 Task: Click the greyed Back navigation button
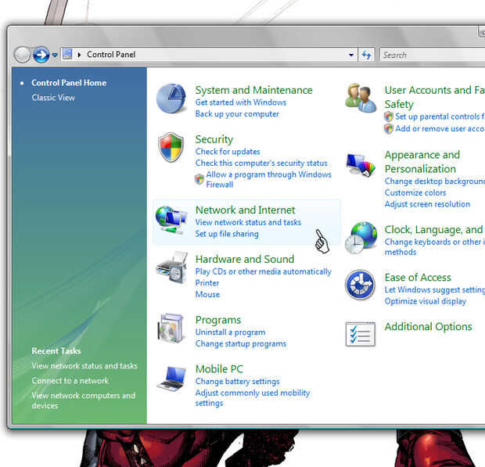[22, 55]
